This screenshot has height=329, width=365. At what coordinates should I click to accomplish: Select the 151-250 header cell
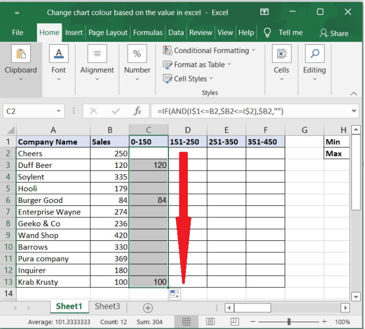point(188,142)
